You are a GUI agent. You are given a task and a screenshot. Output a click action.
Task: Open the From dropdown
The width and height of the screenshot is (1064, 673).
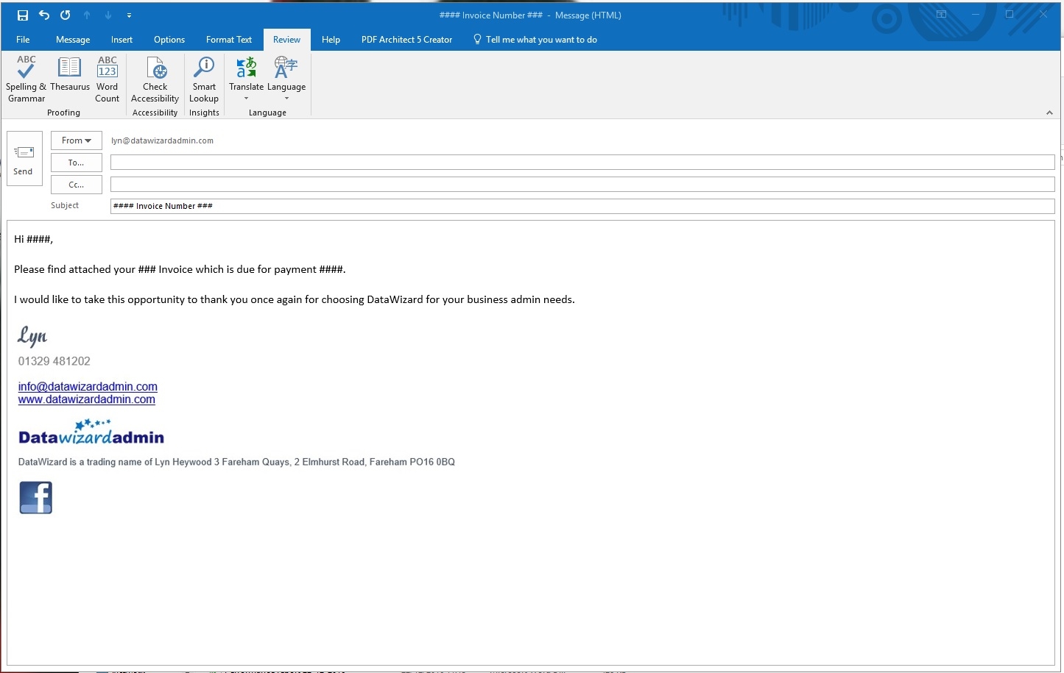76,140
